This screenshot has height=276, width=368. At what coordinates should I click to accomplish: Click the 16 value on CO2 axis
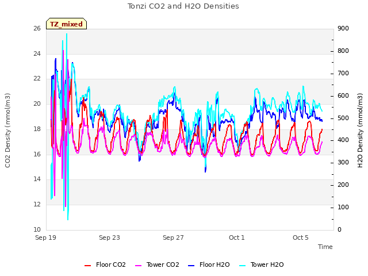pyautogui.click(x=37, y=154)
